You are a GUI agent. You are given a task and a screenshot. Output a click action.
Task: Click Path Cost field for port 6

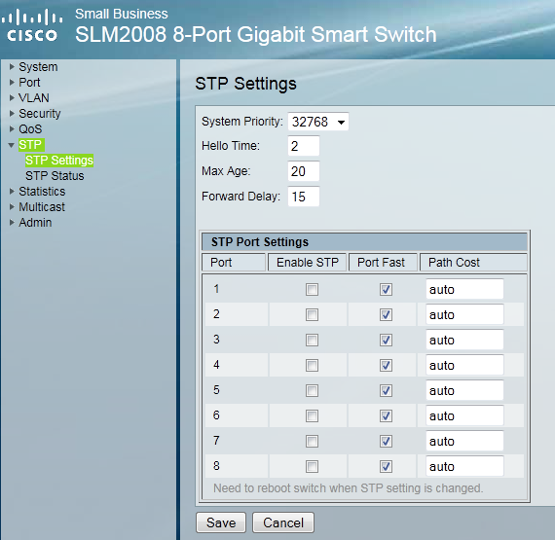[x=464, y=415]
